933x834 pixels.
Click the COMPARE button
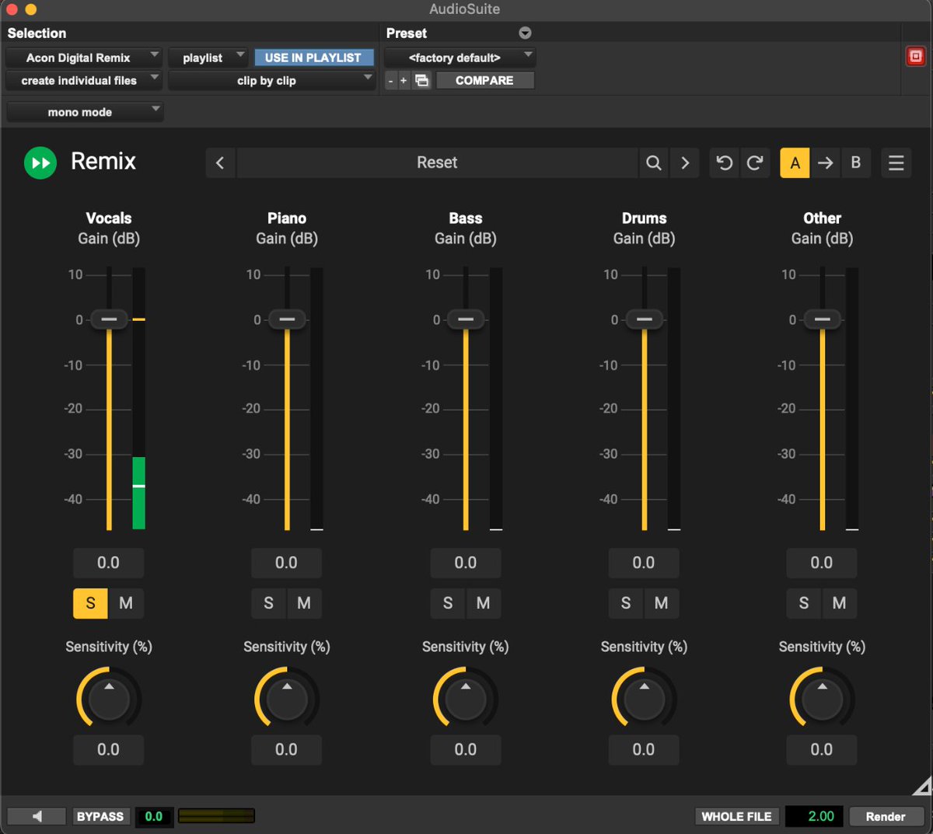click(x=484, y=80)
